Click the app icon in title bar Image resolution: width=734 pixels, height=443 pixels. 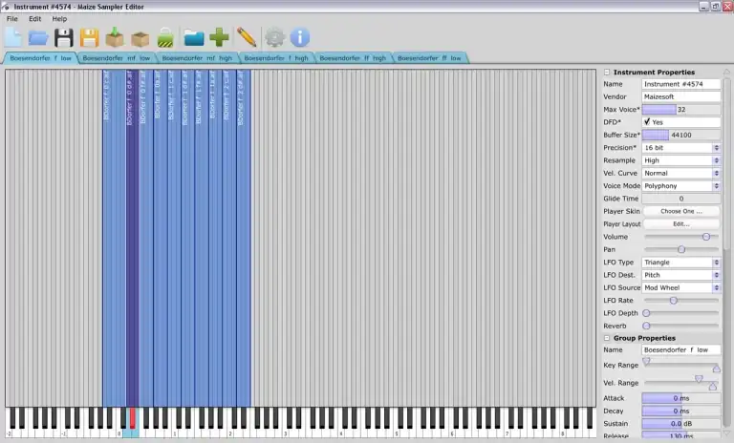click(6, 7)
